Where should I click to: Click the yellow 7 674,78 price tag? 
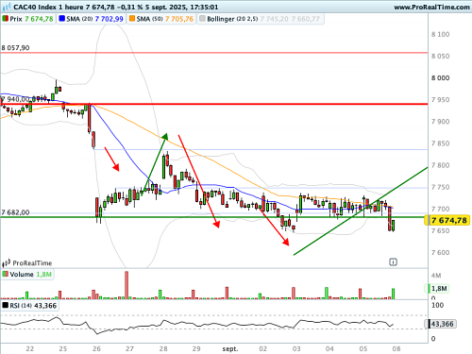coord(447,220)
